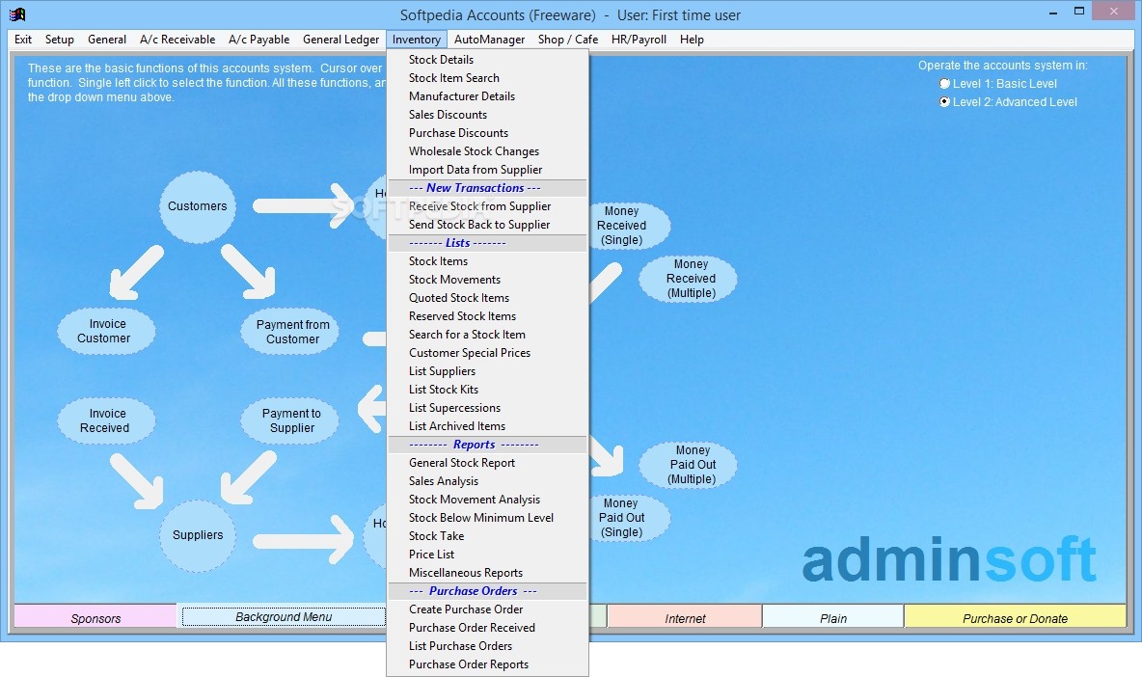Screen dimensions: 1142x677
Task: Choose Stock Item Search menu entry
Action: [x=487, y=78]
